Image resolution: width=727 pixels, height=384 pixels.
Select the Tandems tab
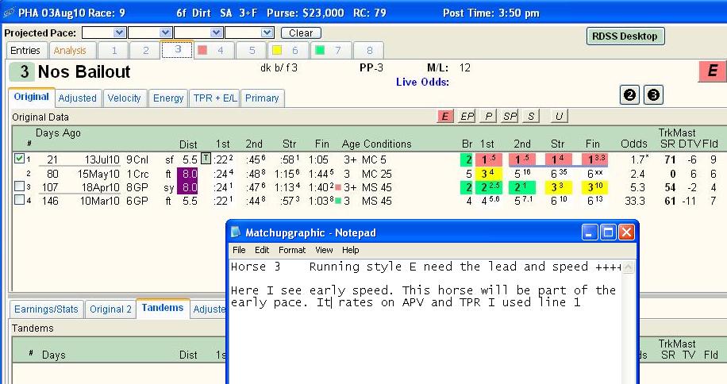point(162,308)
